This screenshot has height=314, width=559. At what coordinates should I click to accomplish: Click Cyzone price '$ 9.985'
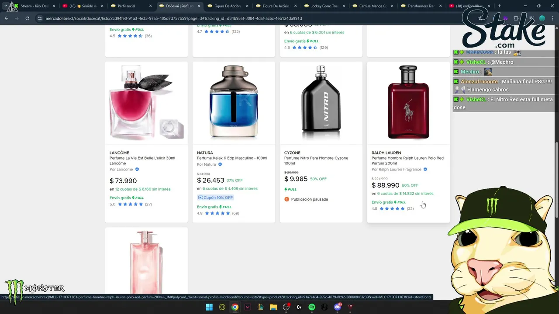296,179
